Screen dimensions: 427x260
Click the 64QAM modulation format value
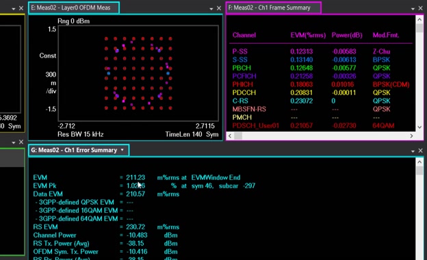point(383,125)
